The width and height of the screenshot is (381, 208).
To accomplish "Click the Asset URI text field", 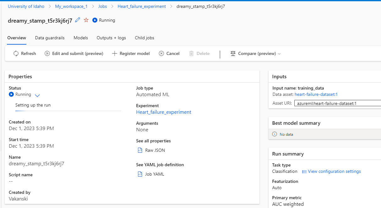I will coord(338,103).
